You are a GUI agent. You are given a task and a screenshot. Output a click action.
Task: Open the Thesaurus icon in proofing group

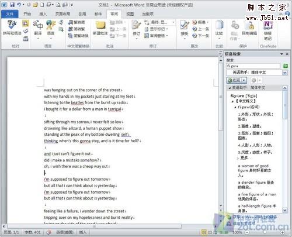coord(26,31)
